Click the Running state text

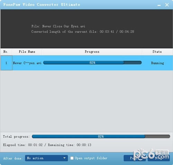tap(157, 63)
